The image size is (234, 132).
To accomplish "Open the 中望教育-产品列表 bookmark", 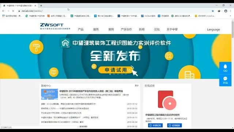I will pos(35,16).
